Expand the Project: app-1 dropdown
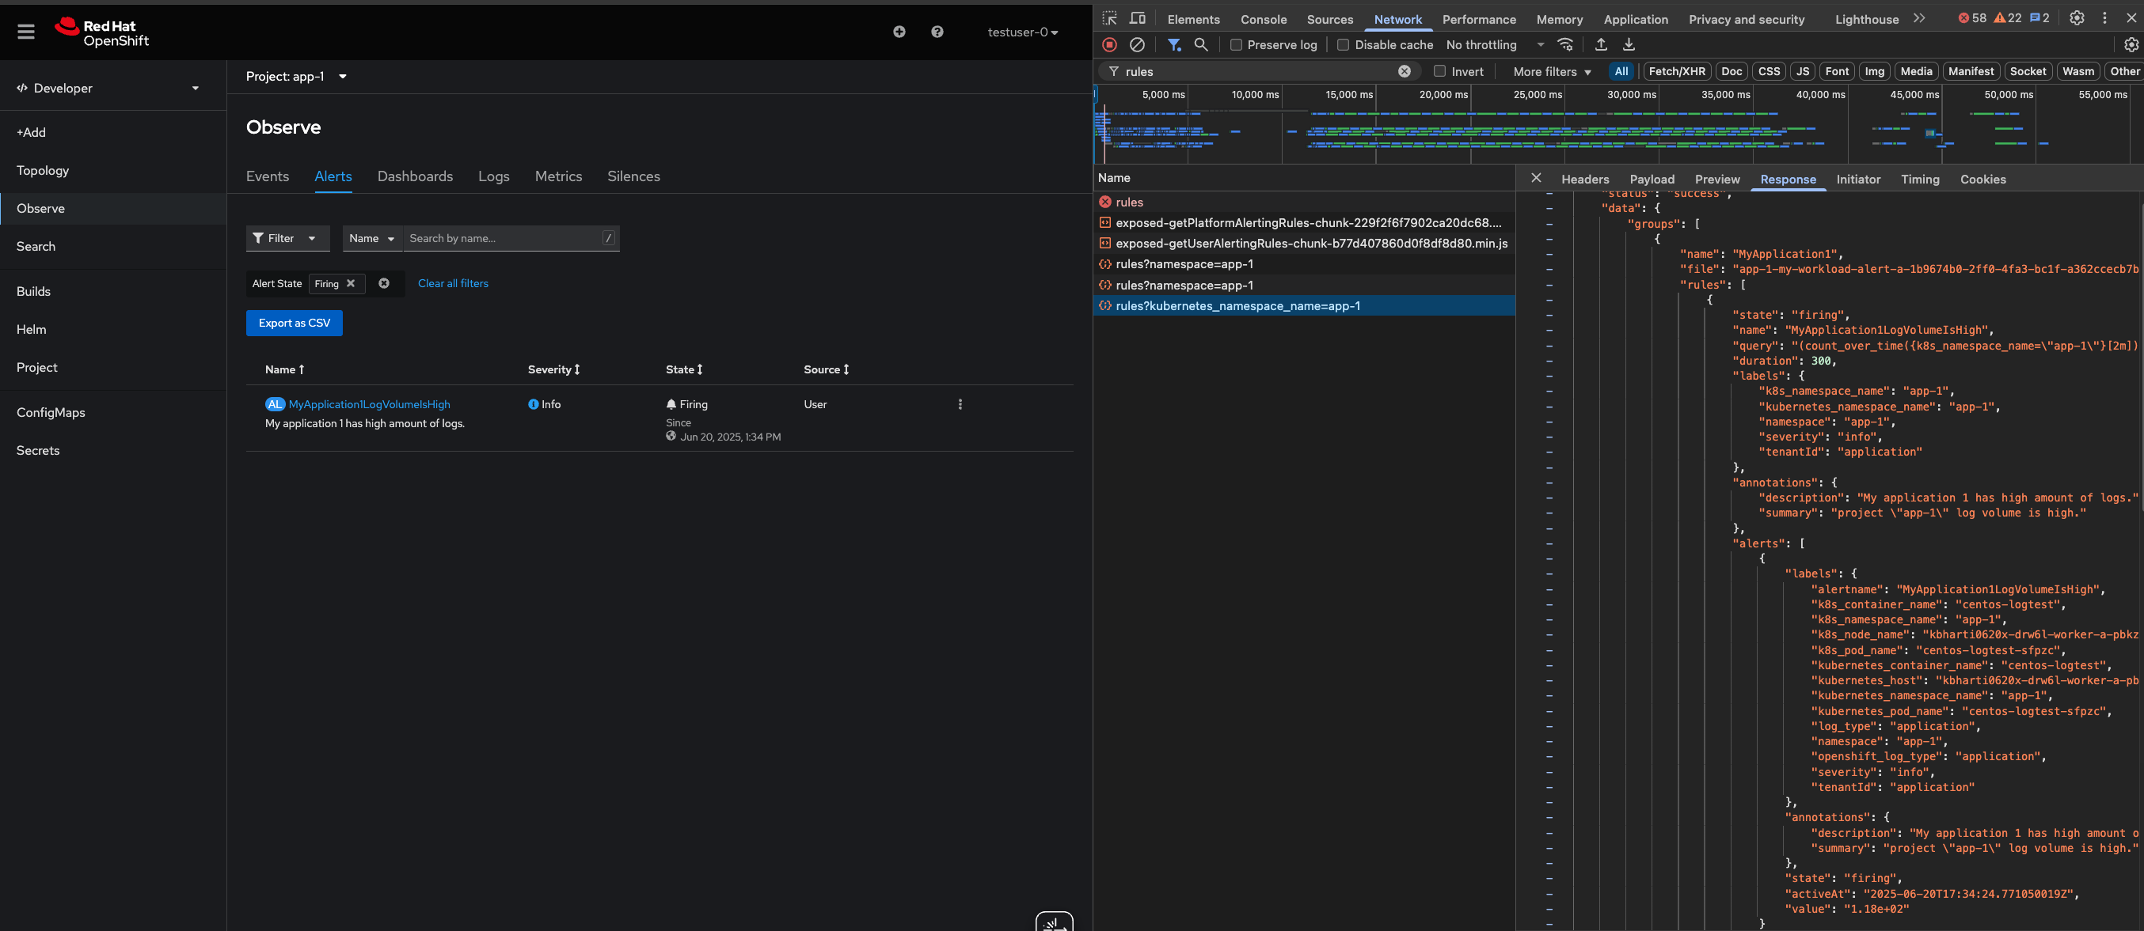This screenshot has width=2144, height=931. click(296, 77)
